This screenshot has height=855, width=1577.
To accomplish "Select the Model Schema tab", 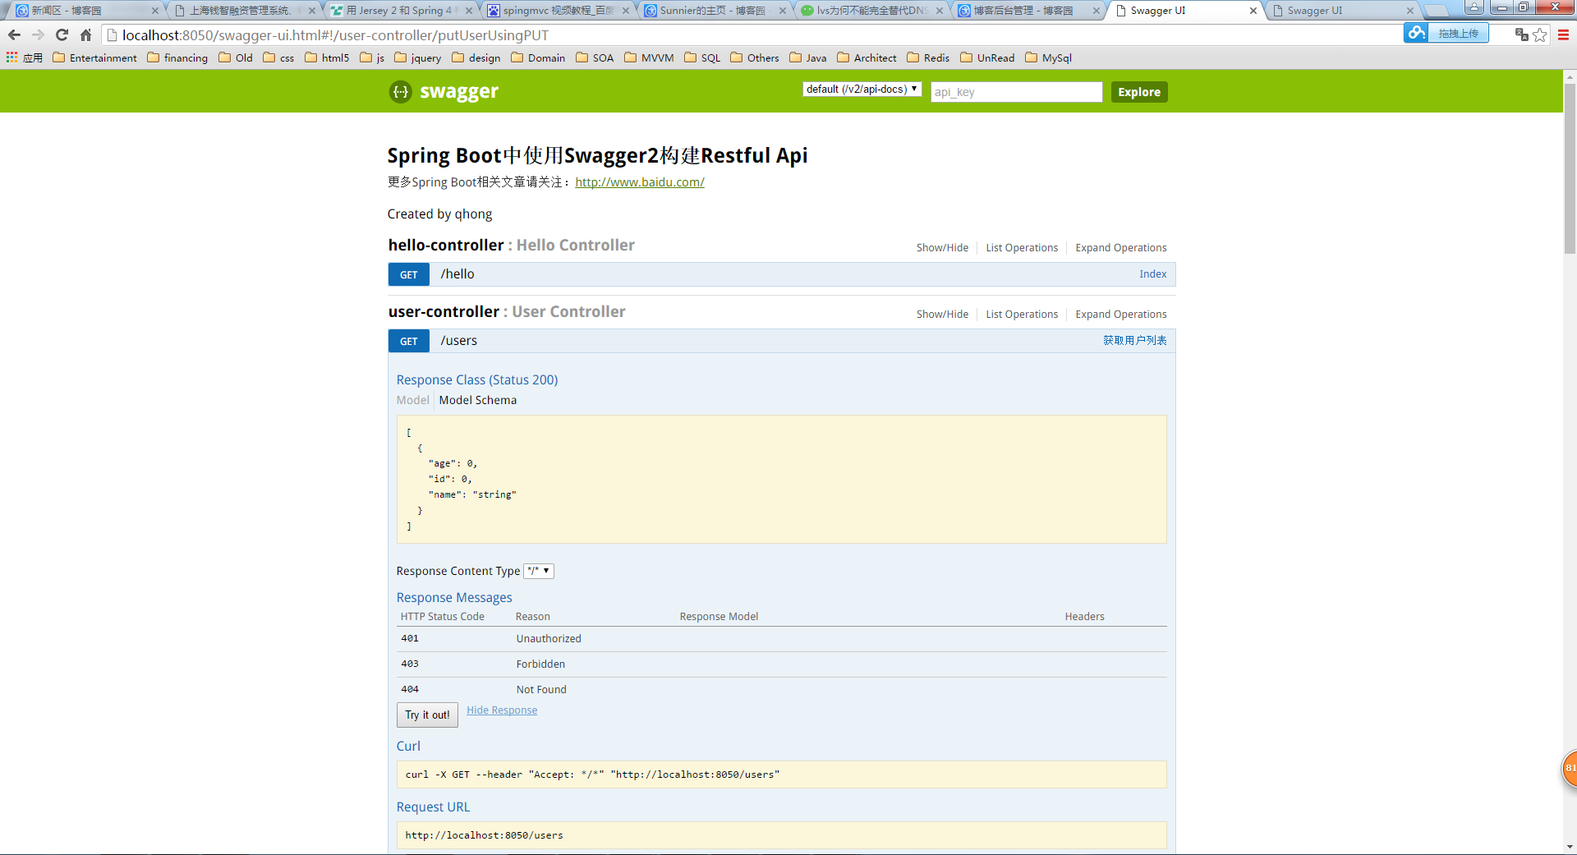I will pos(478,400).
